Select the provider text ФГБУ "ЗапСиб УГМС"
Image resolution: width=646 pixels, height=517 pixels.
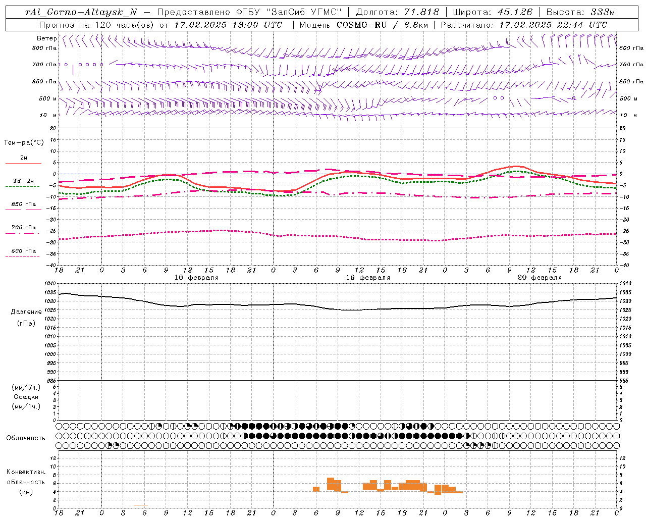(288, 12)
